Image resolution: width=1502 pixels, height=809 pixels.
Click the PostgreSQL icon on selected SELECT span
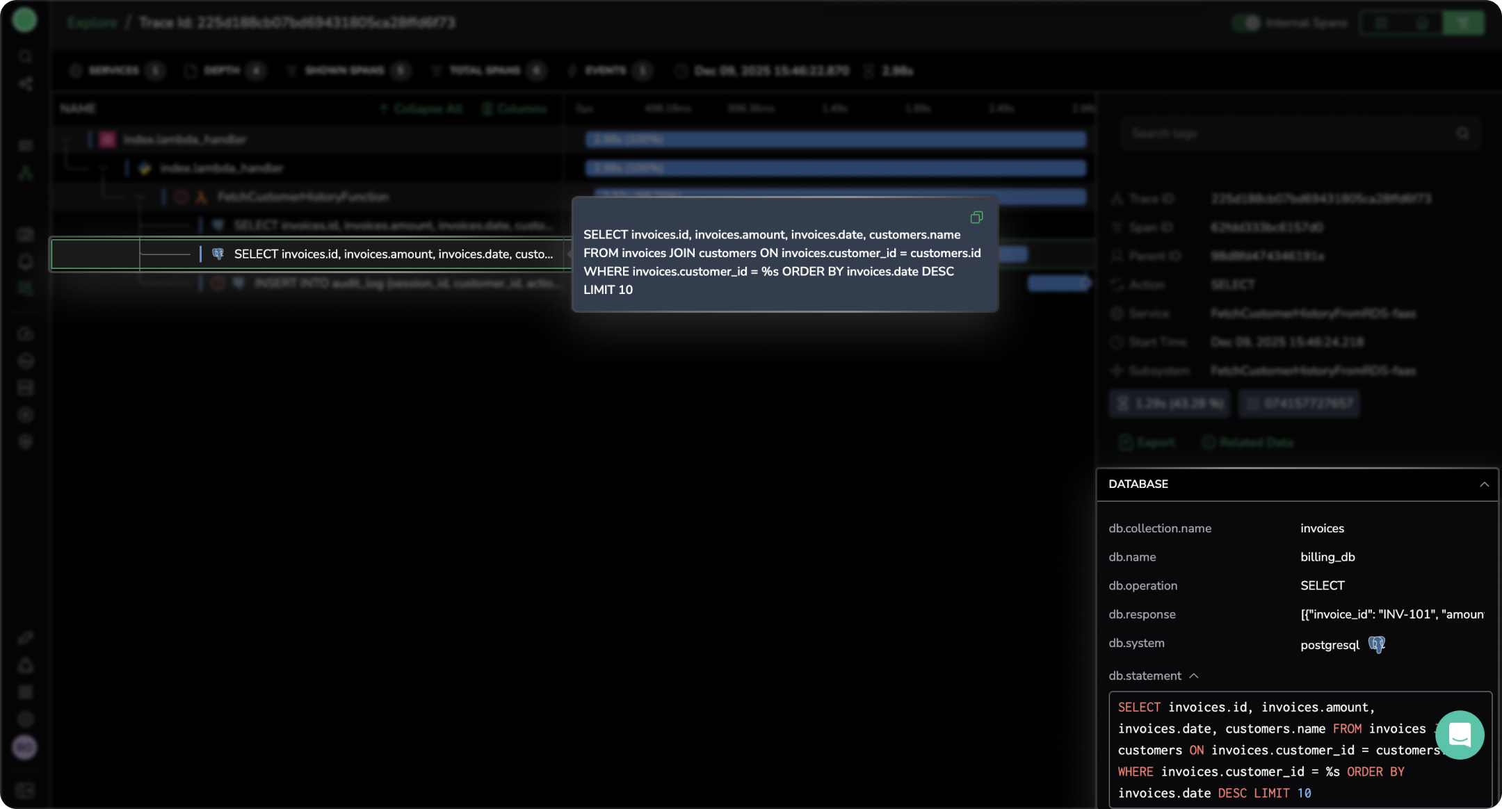click(x=218, y=254)
